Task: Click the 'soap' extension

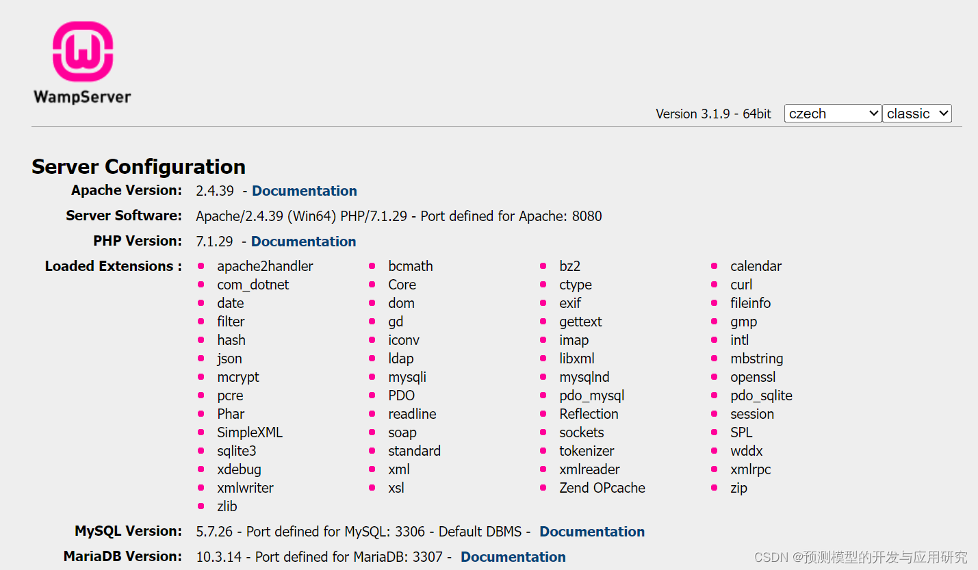Action: (x=402, y=432)
